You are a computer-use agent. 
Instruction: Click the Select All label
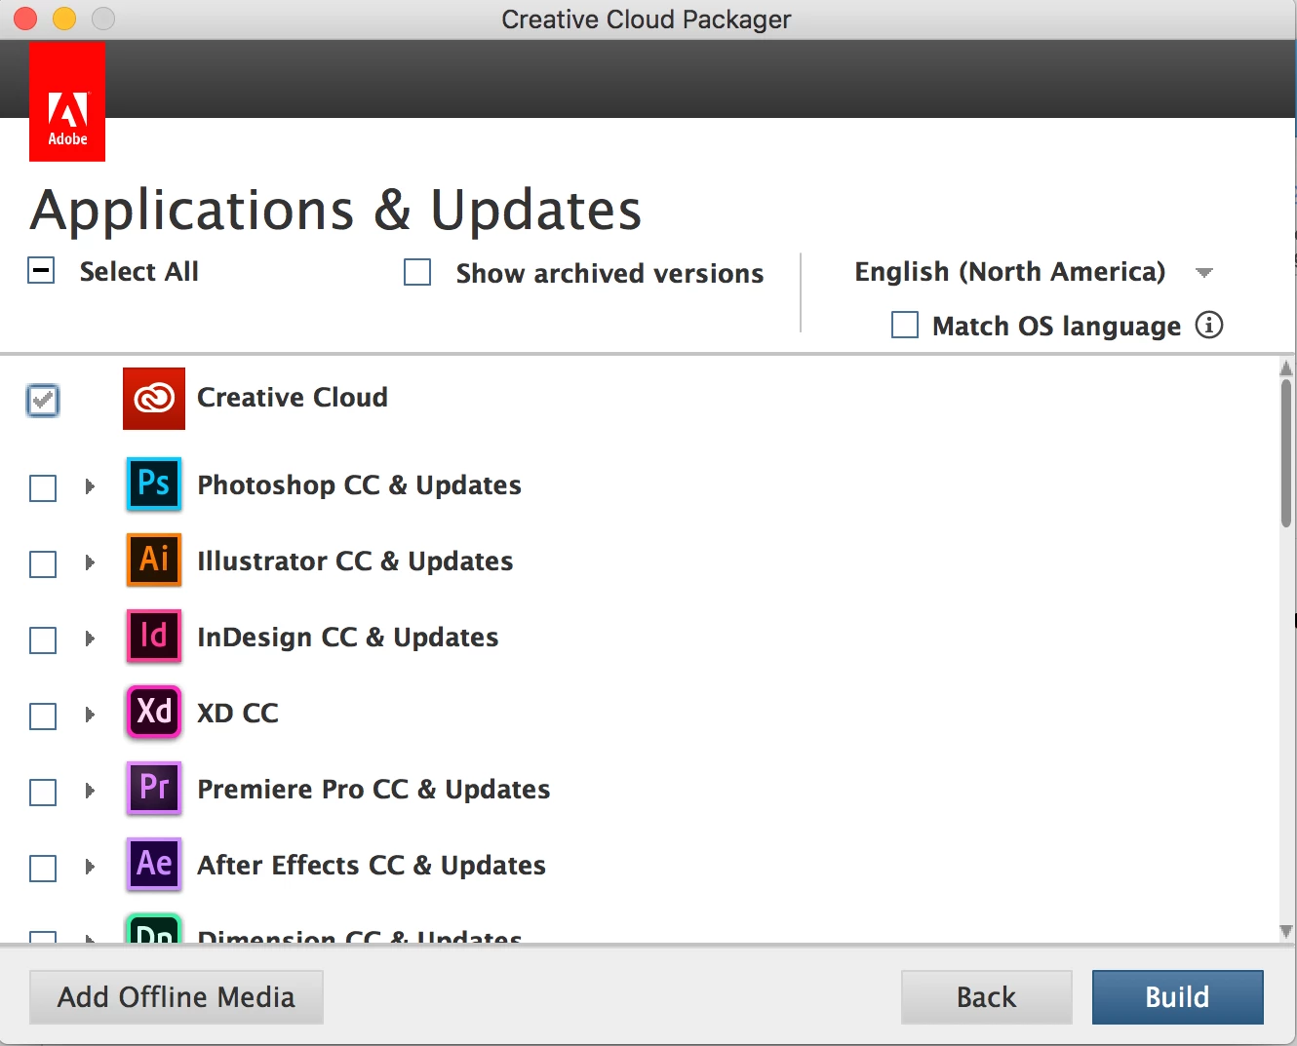[138, 271]
